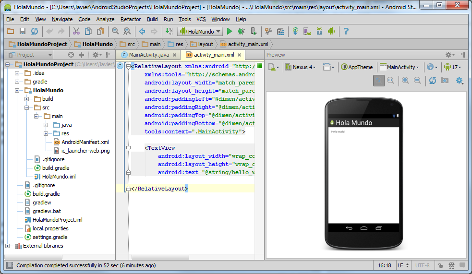Open the Refactor menu
Image resolution: width=472 pixels, height=274 pixels.
tap(131, 19)
